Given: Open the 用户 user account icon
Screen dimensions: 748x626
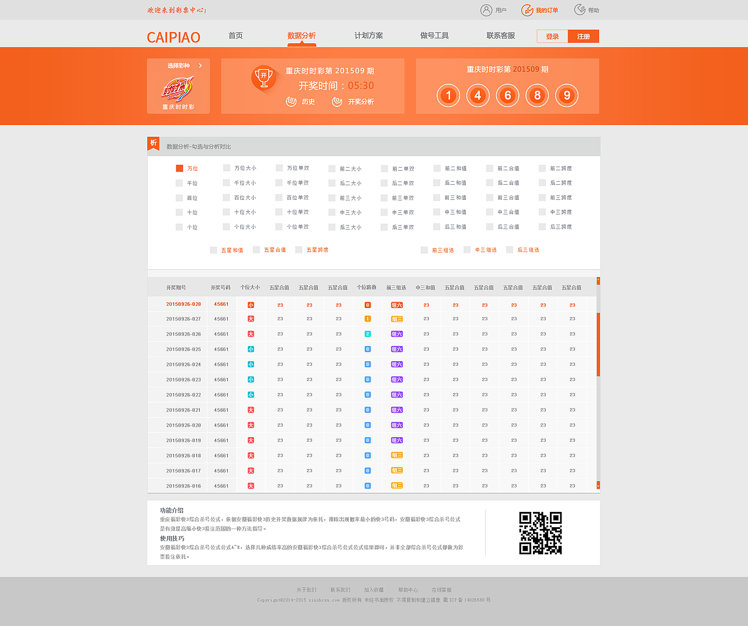Looking at the screenshot, I should coord(486,10).
